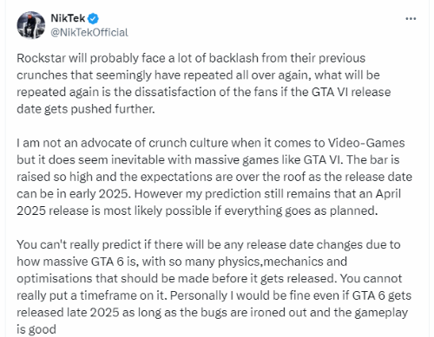Open NikTek's profile picture avatar
Viewport: 434px width, 337px height.
tap(31, 25)
